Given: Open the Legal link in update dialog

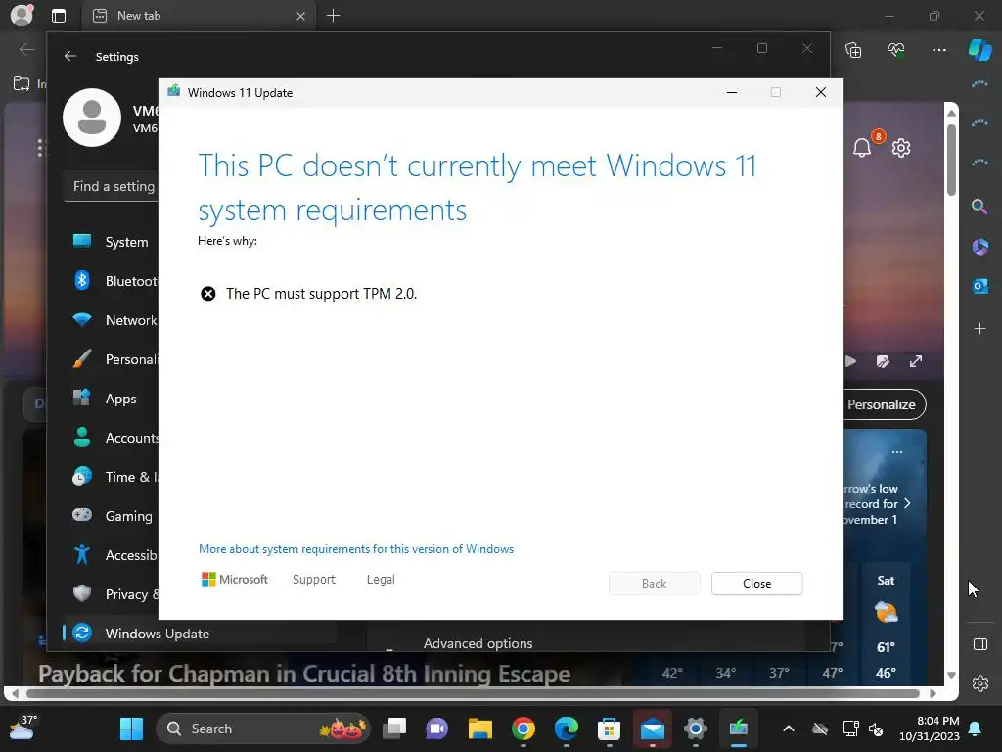Looking at the screenshot, I should coord(381,580).
